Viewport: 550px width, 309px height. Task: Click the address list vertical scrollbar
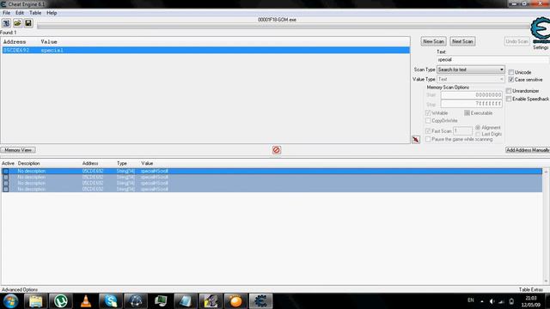point(546,227)
